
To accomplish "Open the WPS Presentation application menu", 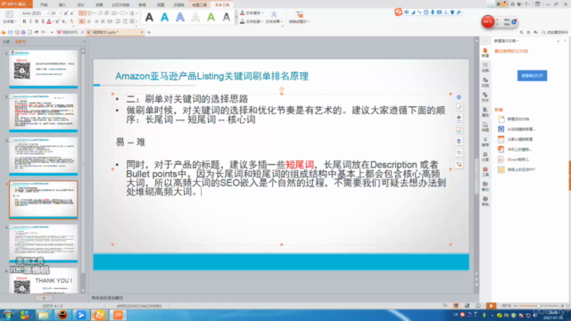I will (x=16, y=4).
